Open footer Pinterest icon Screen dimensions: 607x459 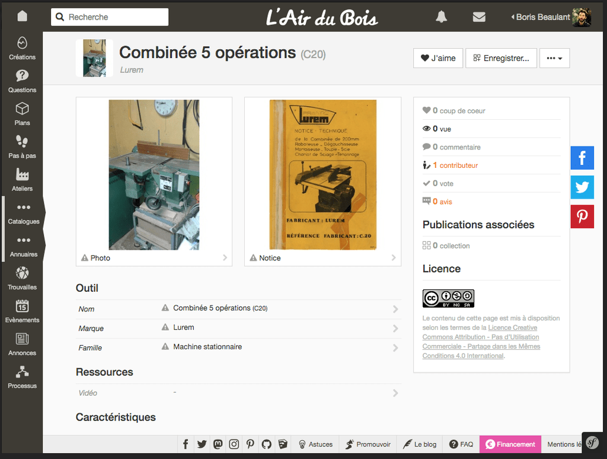coord(250,444)
